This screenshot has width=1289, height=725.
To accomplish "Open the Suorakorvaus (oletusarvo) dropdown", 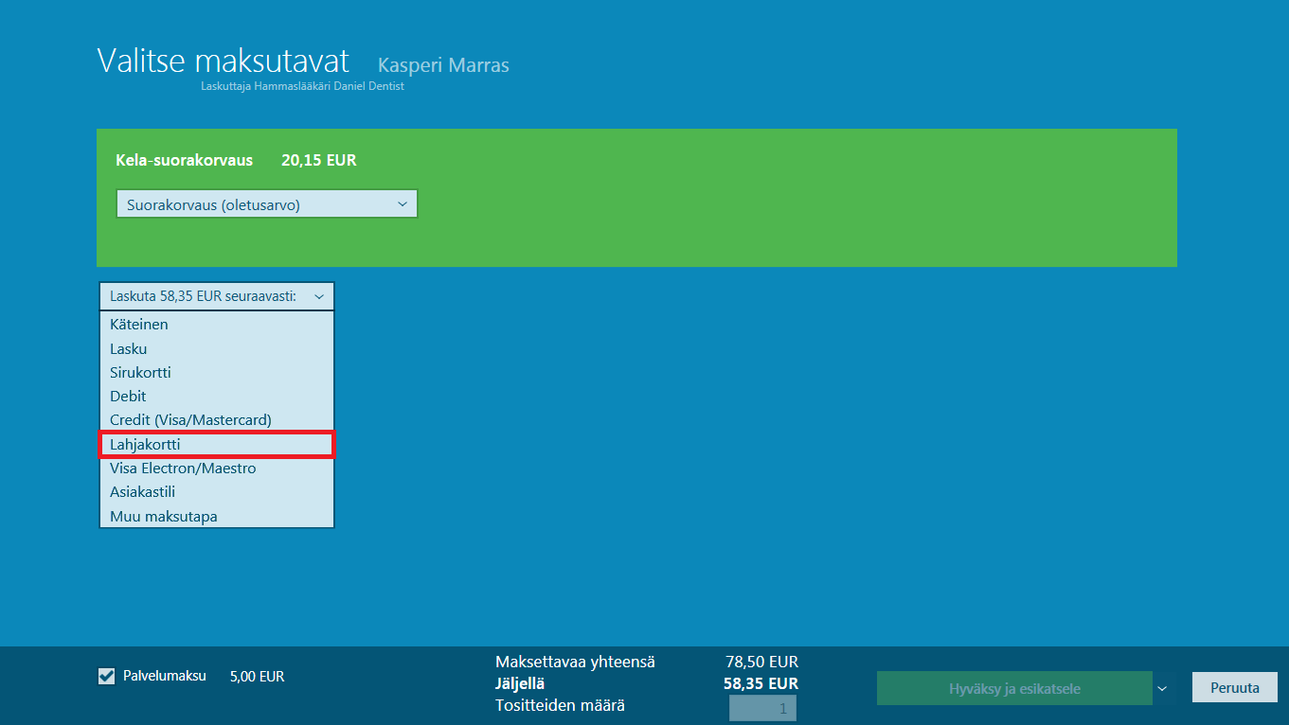I will click(266, 203).
